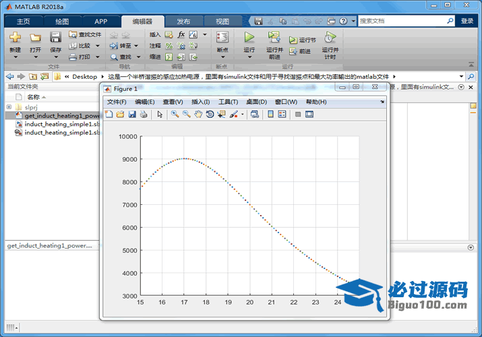The width and height of the screenshot is (482, 337).
Task: Click New Figure icon in Figure 1 toolbar
Action: (x=109, y=115)
